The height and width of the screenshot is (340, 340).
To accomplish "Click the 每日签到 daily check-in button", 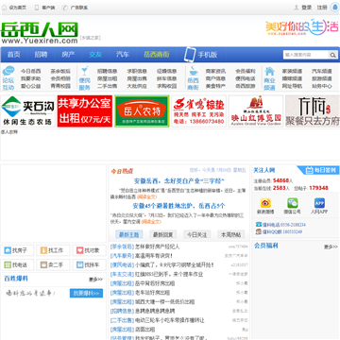I will click(319, 170).
